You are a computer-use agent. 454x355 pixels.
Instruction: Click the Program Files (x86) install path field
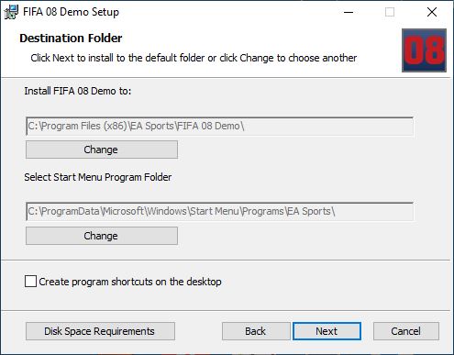point(220,126)
